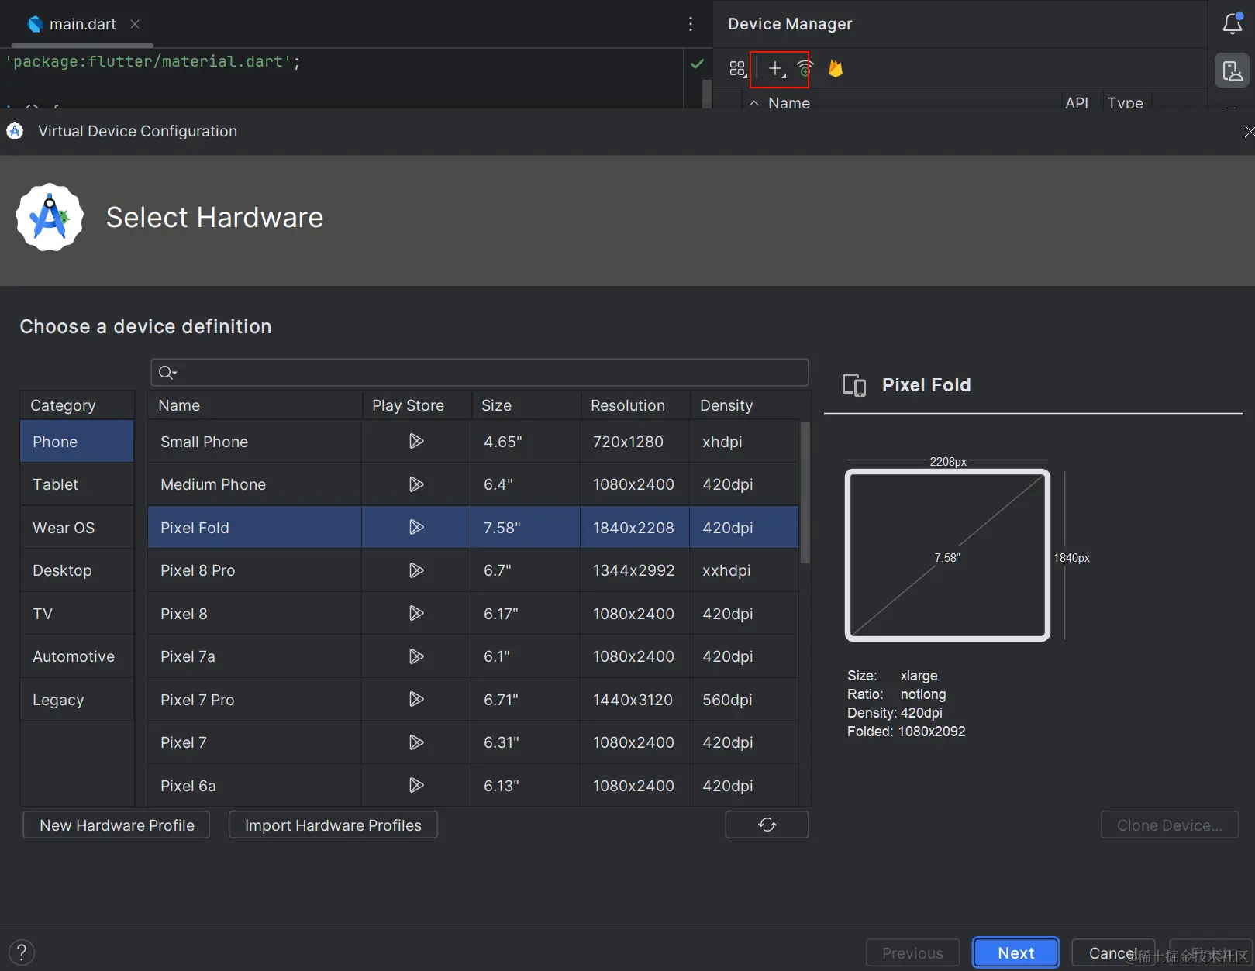Click the green inspection checkmark in editor

(697, 64)
